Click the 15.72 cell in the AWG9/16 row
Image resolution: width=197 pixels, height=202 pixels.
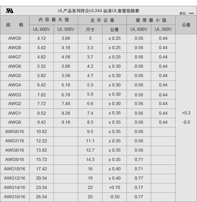coord(42,159)
